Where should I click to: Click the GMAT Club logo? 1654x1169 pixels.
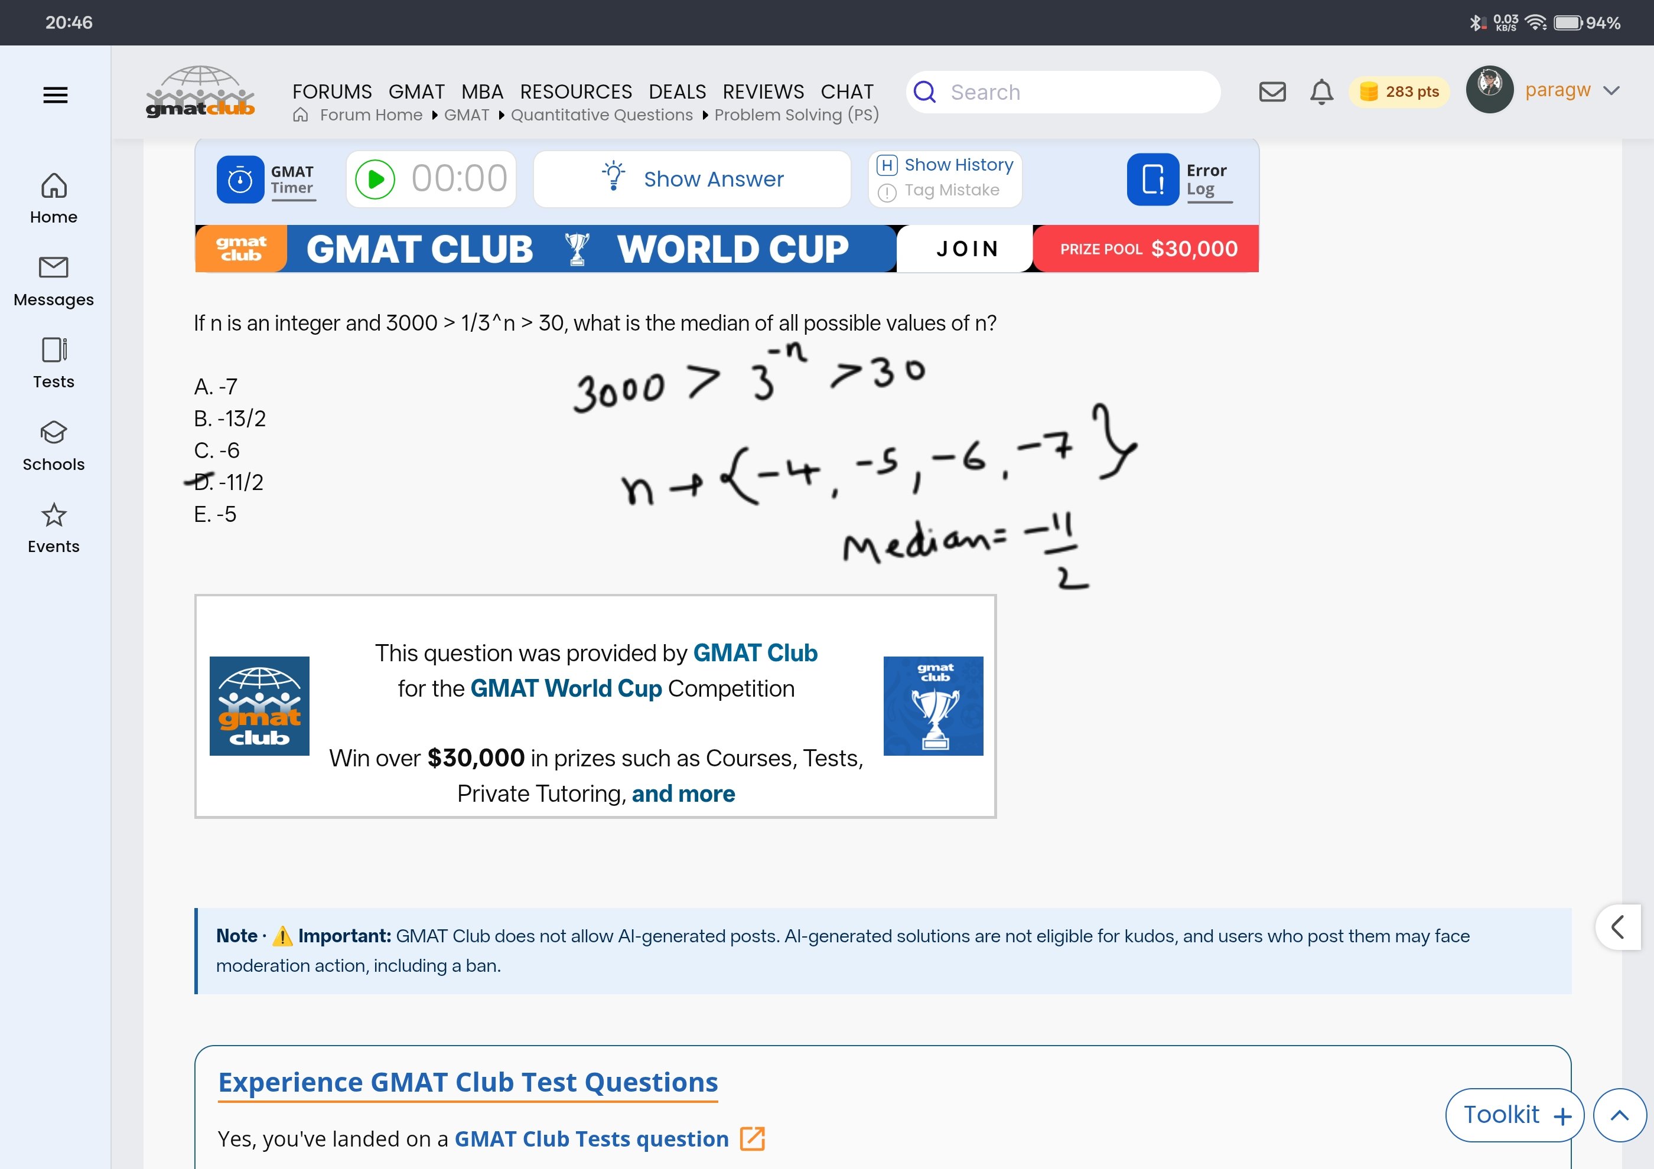[200, 92]
